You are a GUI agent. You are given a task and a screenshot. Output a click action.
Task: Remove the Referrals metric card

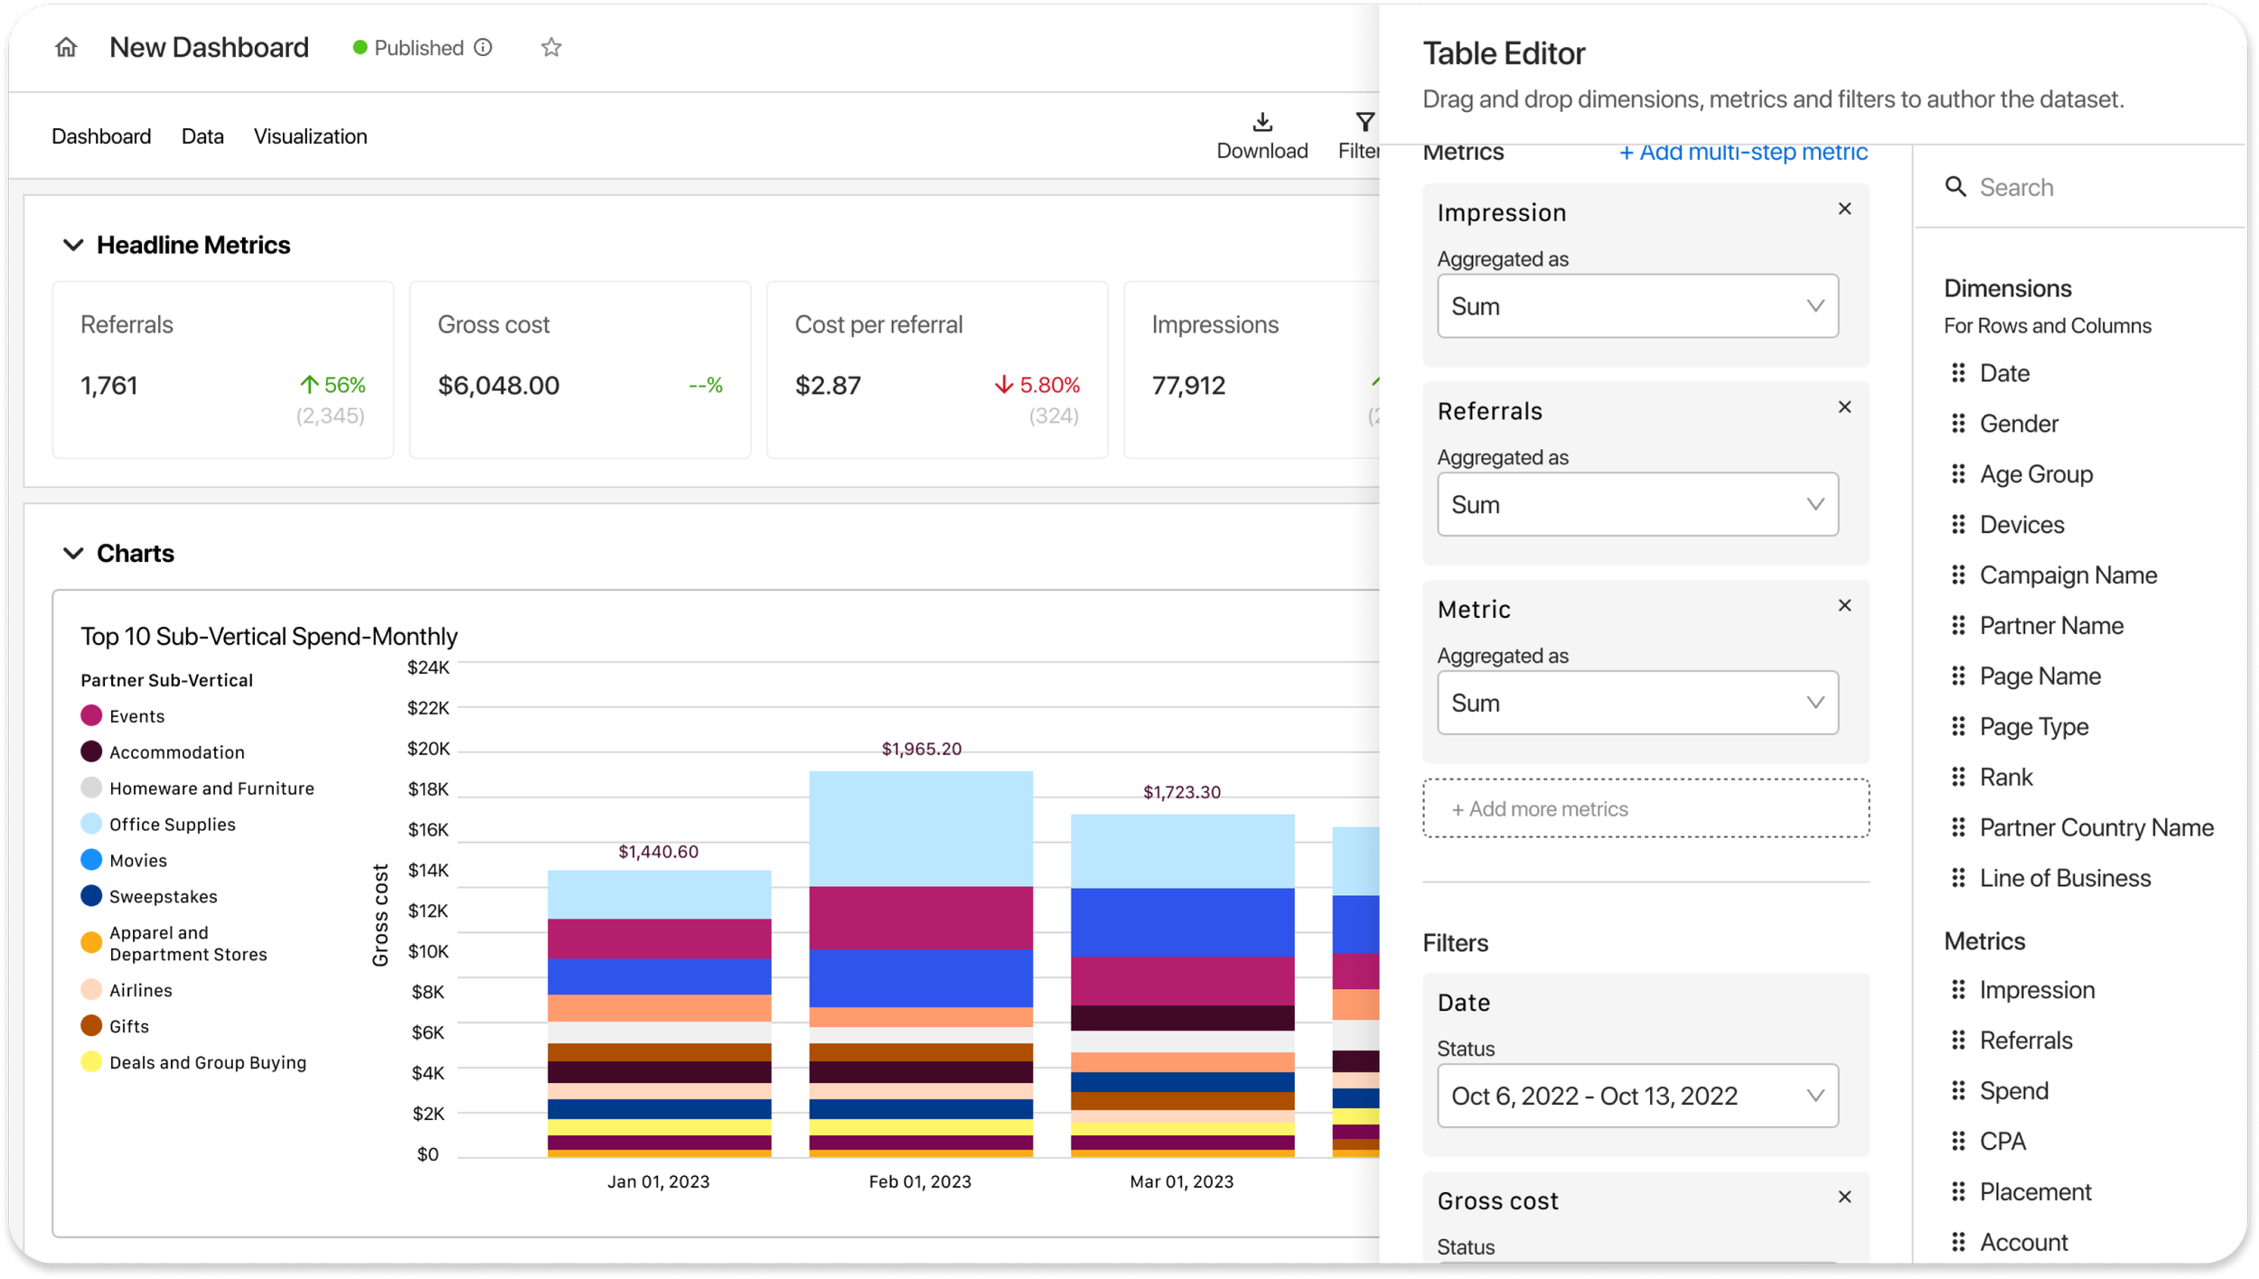tap(1844, 407)
